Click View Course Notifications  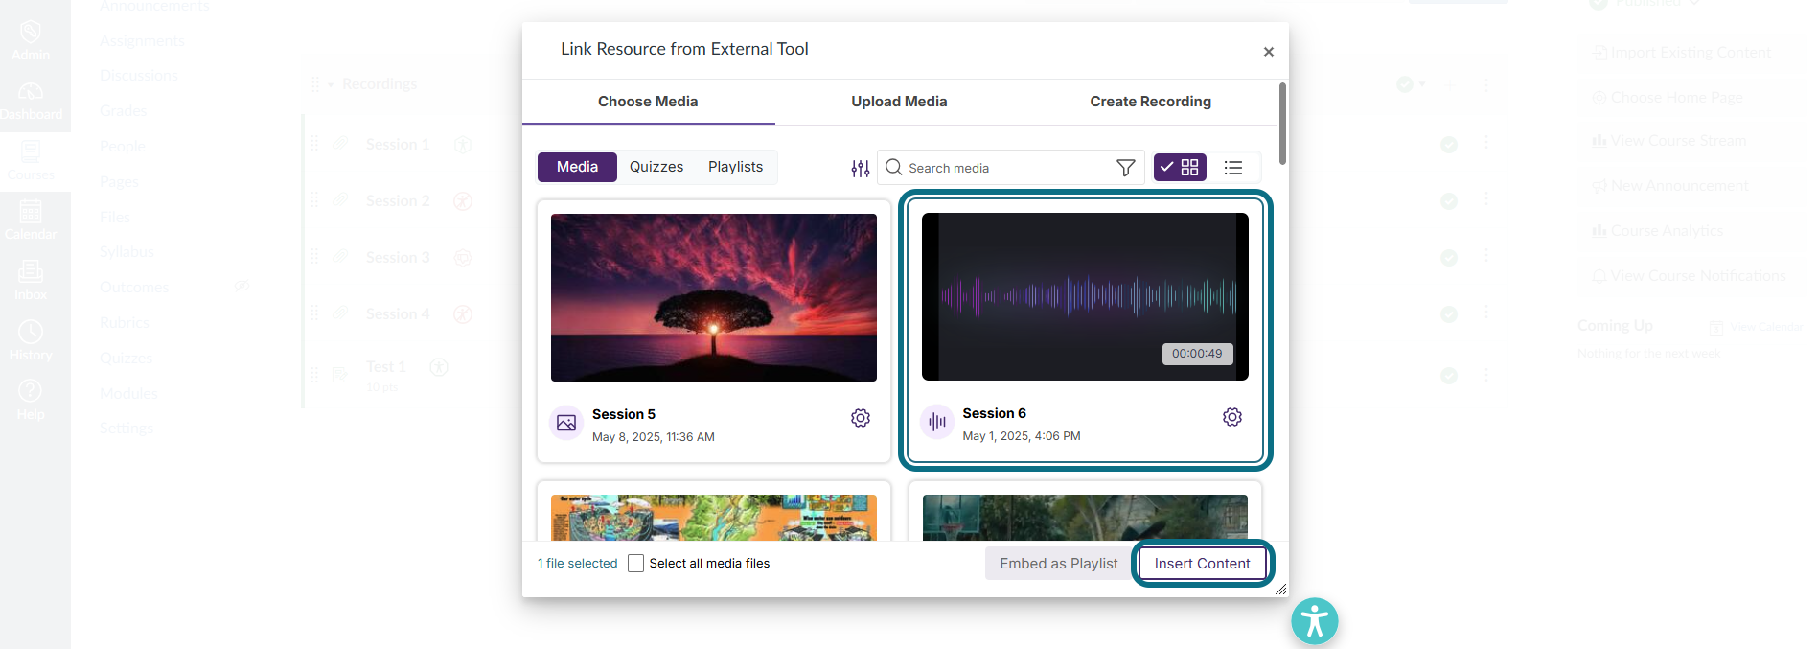click(1690, 276)
